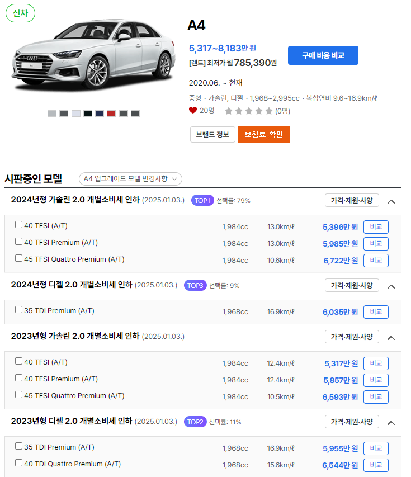411x477 pixels.
Task: Tick the 2023 gasoline 40 TFSI (A/T) checkbox
Action: pos(18,361)
